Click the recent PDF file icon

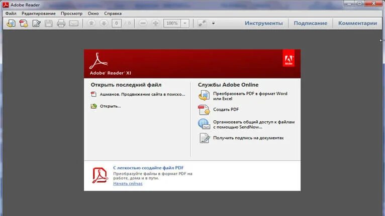93,94
